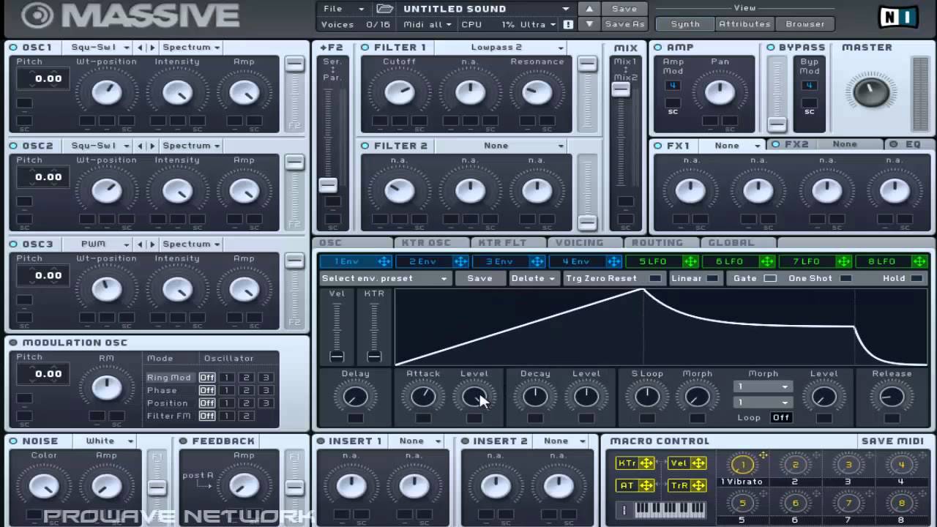
Task: Click macro knob 5
Action: pos(742,504)
